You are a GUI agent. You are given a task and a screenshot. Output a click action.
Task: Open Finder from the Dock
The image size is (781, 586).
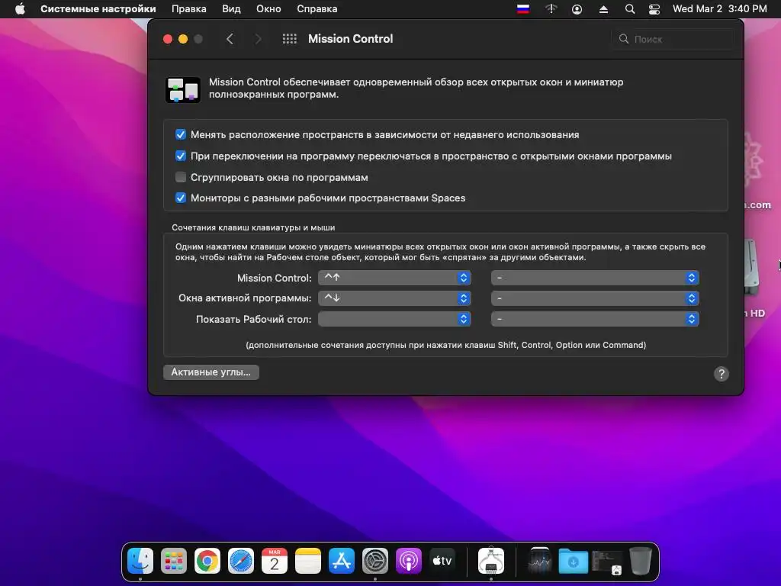tap(140, 561)
